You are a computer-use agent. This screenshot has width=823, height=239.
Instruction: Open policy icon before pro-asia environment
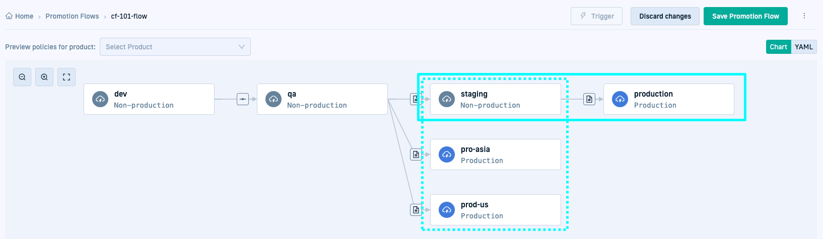(416, 154)
